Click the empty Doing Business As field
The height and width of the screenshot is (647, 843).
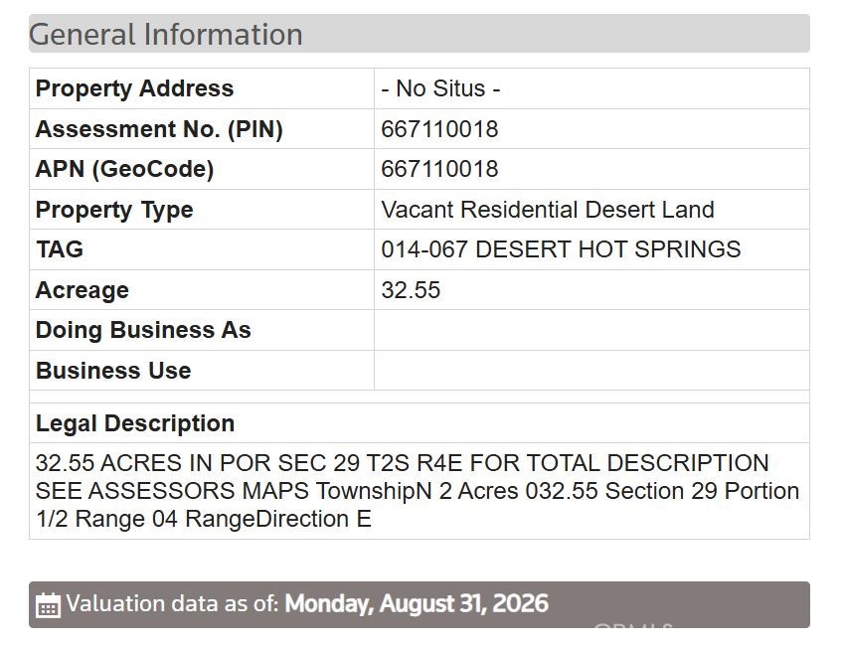(591, 330)
